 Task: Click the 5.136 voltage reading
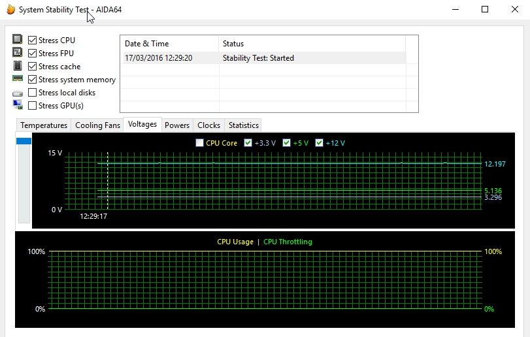point(493,191)
